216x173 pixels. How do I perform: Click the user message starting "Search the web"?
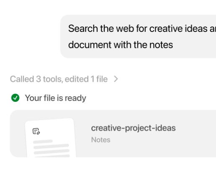pyautogui.click(x=138, y=36)
